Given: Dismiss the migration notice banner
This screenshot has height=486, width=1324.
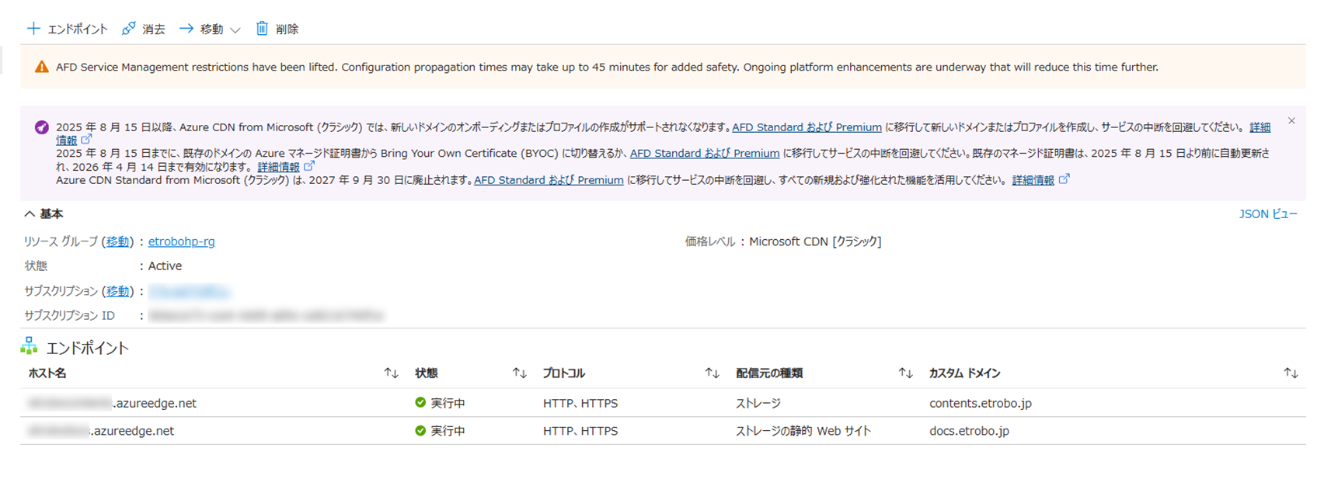Looking at the screenshot, I should coord(1291,121).
